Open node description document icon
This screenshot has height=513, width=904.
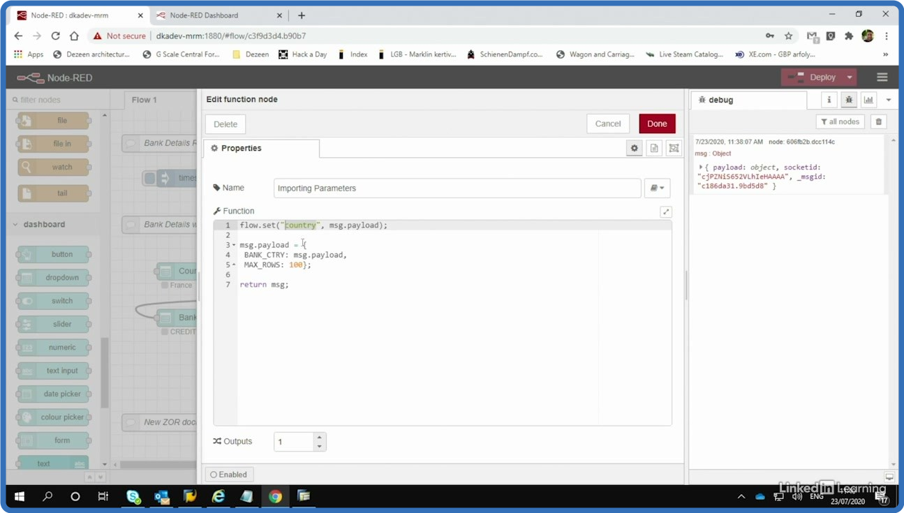tap(654, 148)
